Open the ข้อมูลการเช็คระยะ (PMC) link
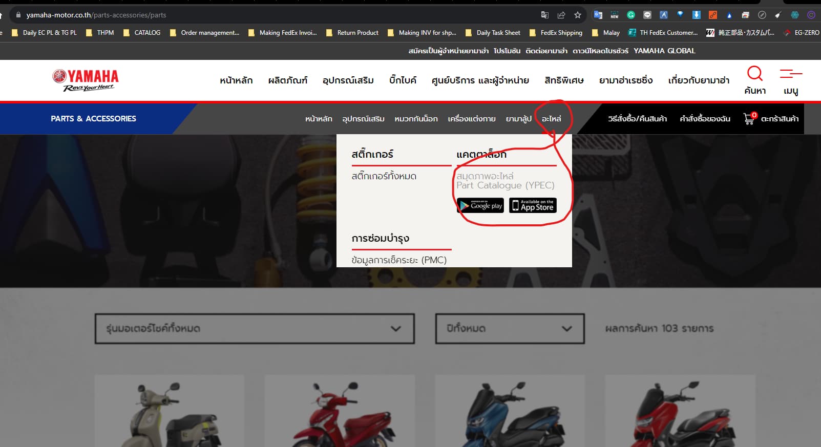The width and height of the screenshot is (821, 447). pyautogui.click(x=399, y=260)
